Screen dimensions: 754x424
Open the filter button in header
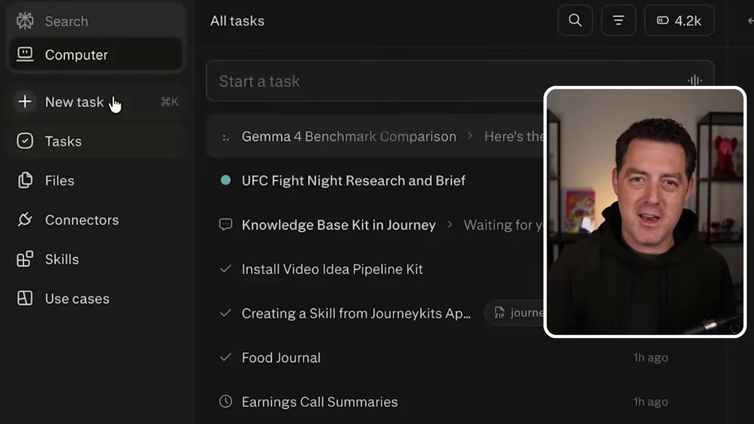point(618,21)
